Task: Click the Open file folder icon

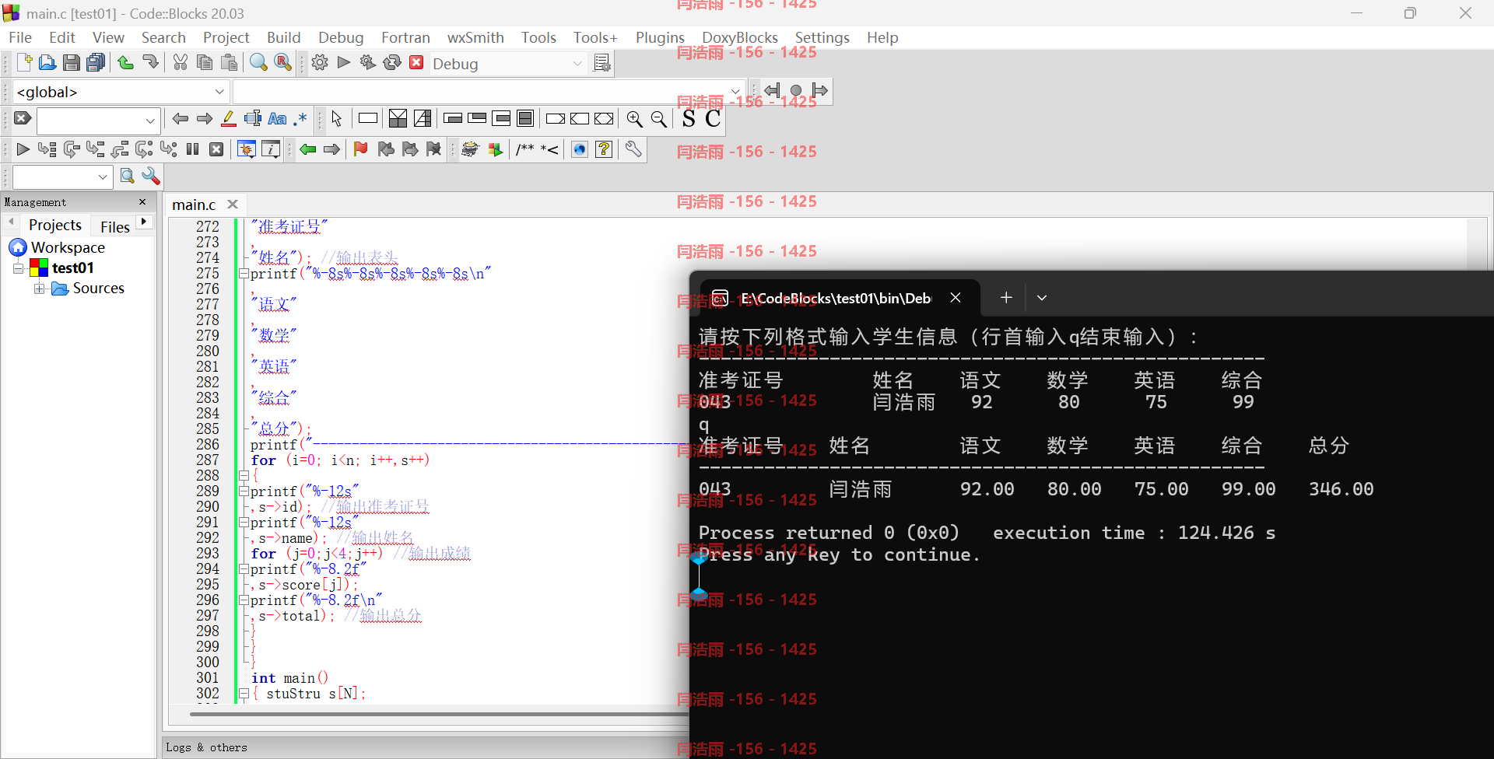Action: (47, 63)
